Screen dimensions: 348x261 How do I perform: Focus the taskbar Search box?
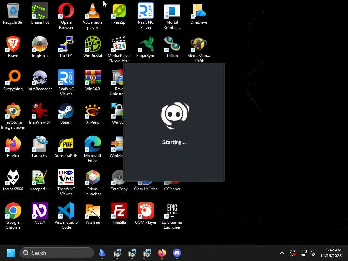coord(57,253)
